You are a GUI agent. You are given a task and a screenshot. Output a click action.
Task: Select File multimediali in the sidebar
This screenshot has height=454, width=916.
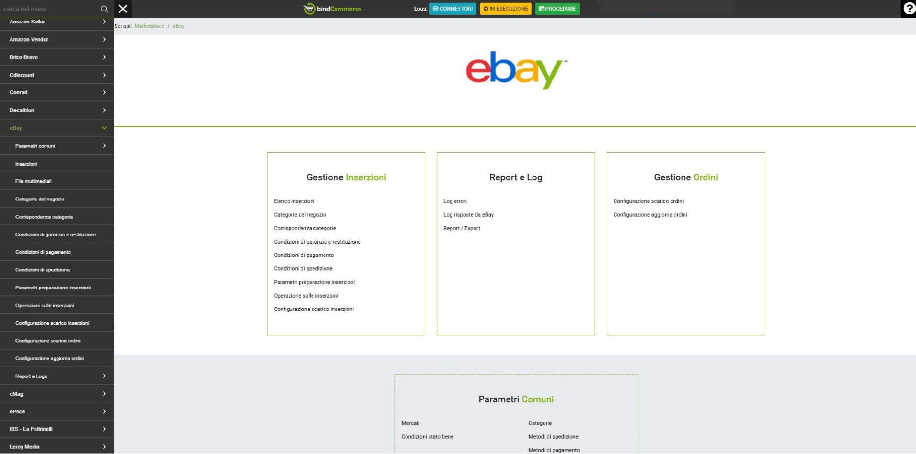pyautogui.click(x=34, y=181)
